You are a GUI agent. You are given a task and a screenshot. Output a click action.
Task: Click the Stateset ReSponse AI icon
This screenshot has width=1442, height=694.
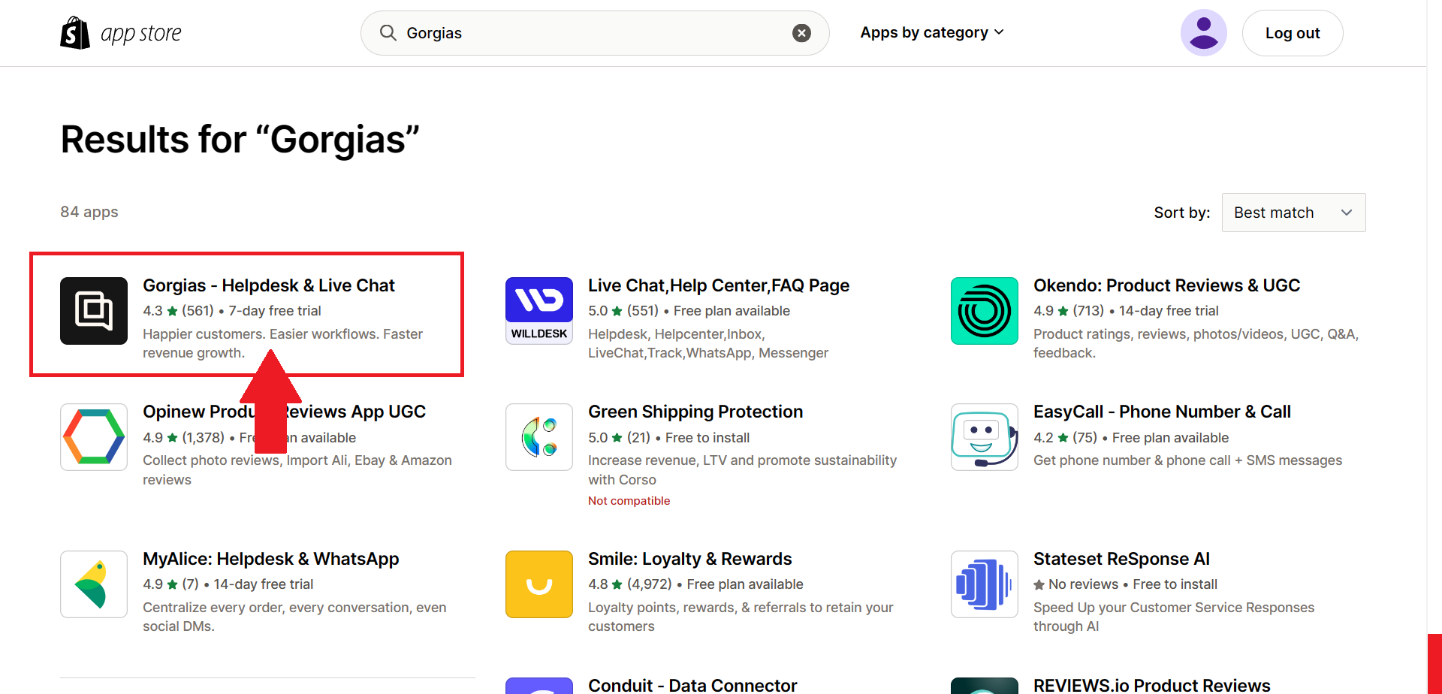pos(985,584)
